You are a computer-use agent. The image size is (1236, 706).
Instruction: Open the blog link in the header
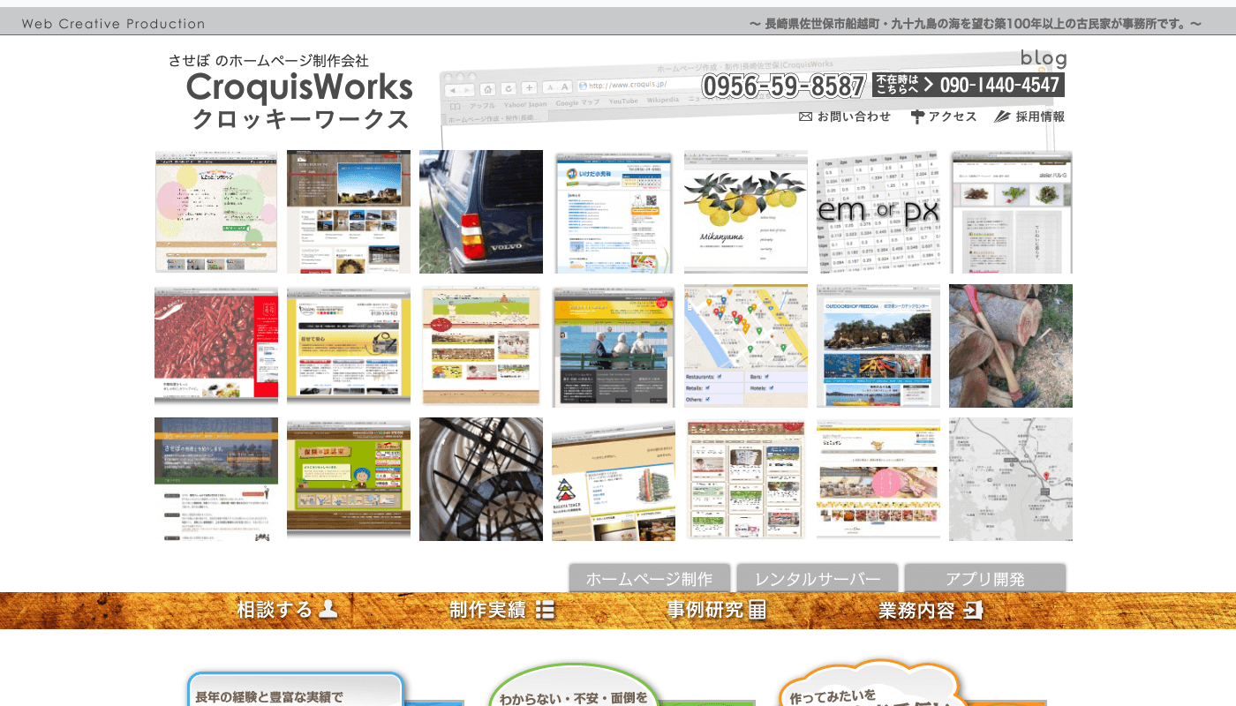(x=1044, y=58)
